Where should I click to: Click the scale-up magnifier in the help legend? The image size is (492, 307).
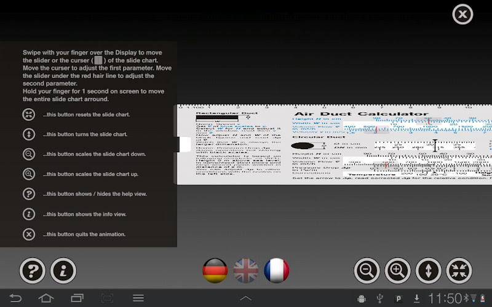click(29, 174)
